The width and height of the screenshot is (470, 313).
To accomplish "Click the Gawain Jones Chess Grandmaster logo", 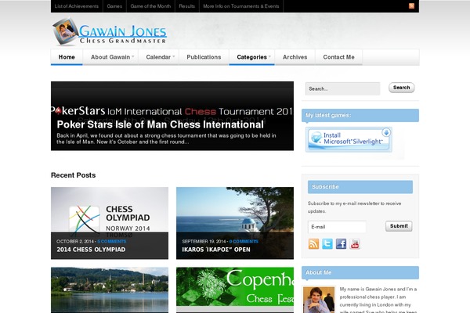I will point(110,32).
